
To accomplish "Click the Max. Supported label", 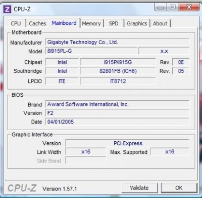I will coord(129,152).
